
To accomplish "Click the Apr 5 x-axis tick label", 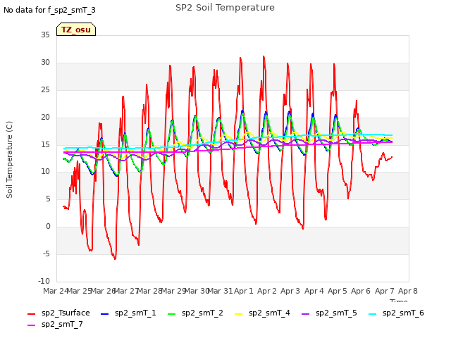I will pos(338,291).
